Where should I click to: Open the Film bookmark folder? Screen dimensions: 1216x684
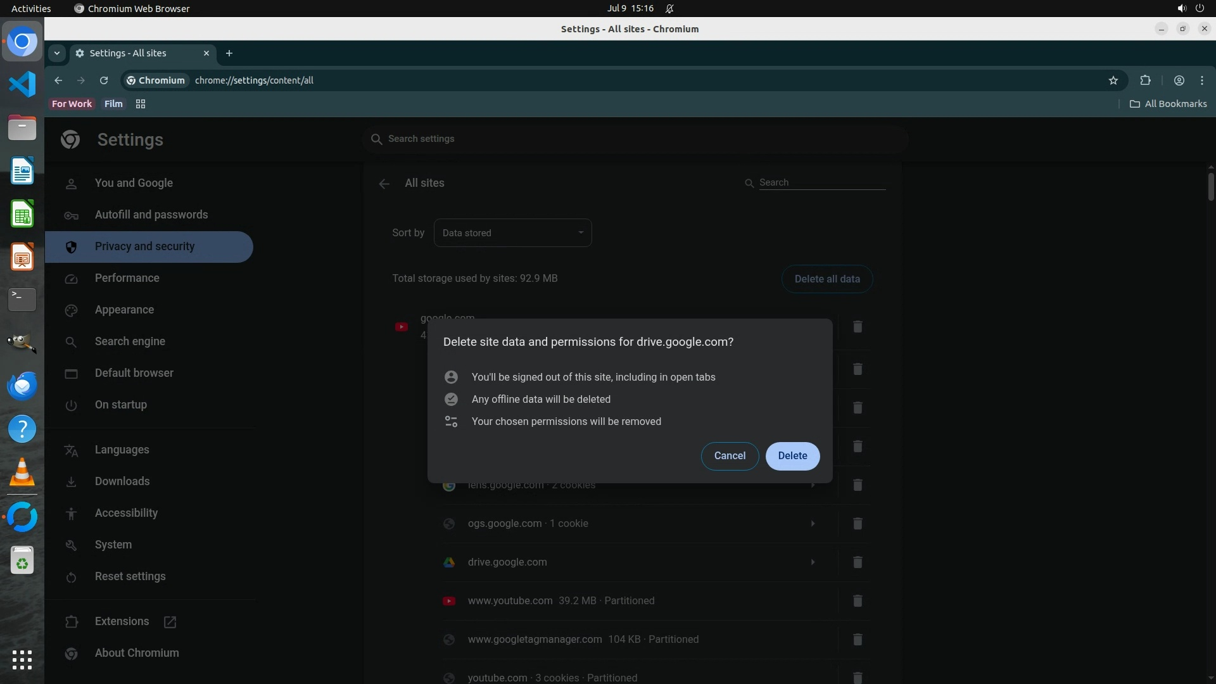[x=113, y=104]
